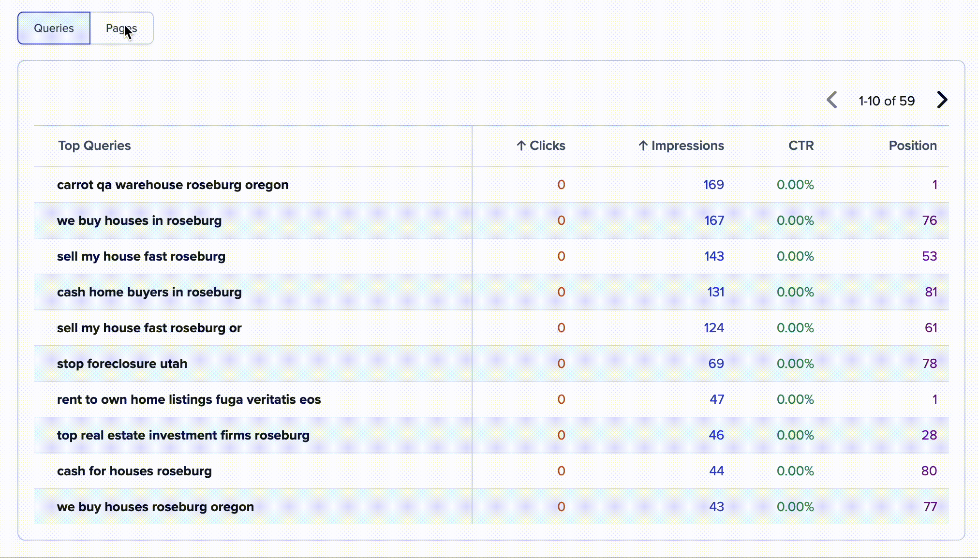Click position value 80
978x558 pixels.
point(929,471)
